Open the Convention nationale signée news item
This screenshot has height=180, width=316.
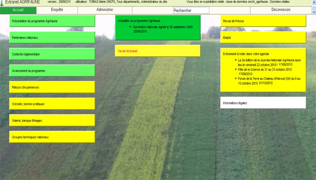tap(163, 29)
